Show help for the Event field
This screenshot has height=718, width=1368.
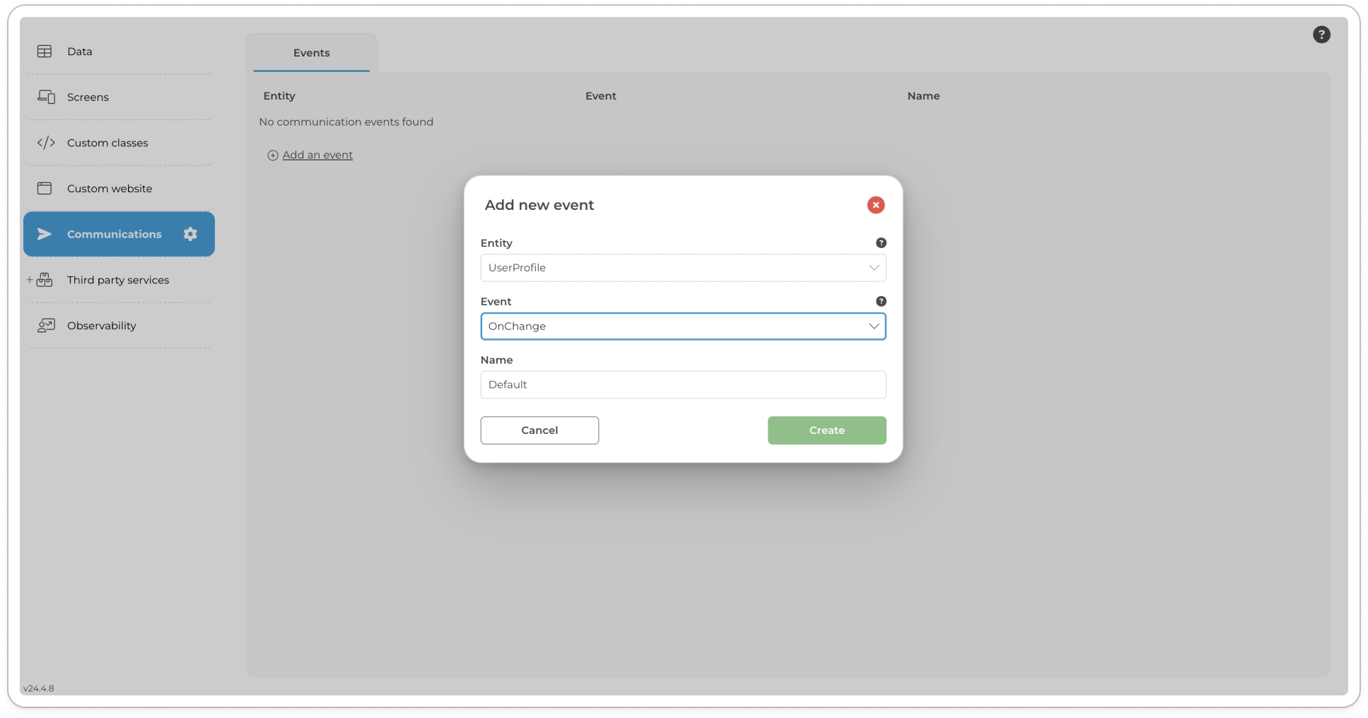pos(880,302)
